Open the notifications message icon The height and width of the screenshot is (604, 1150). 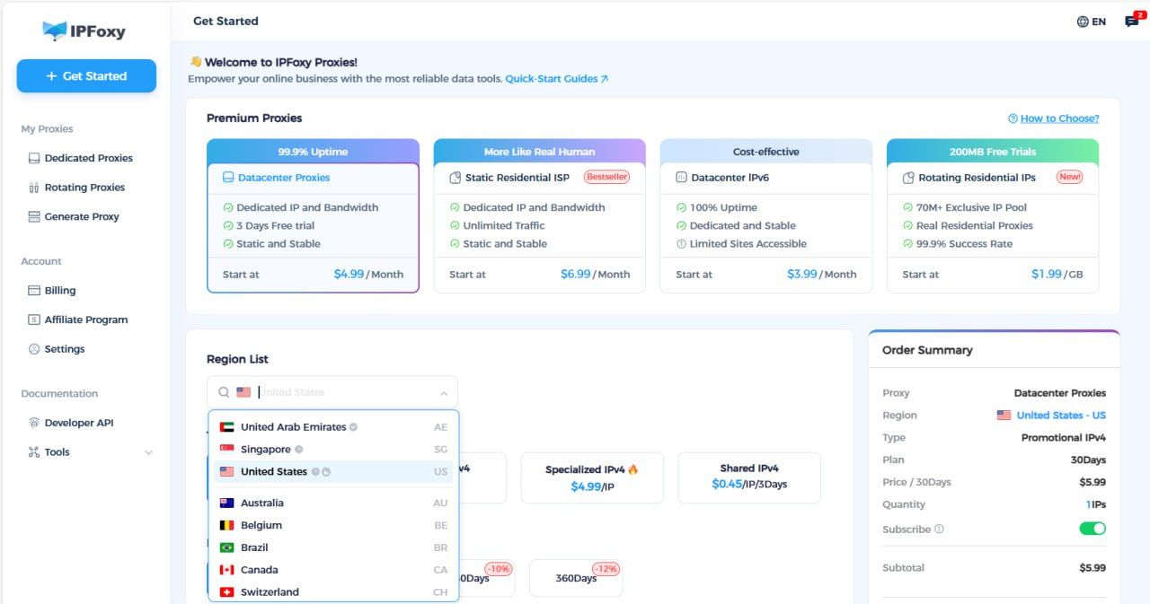pyautogui.click(x=1131, y=22)
